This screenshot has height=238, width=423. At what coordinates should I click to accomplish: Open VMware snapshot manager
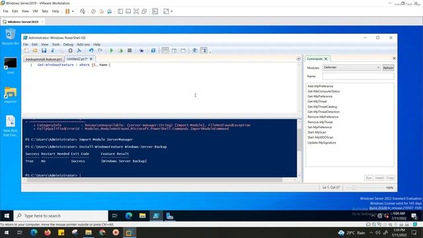(x=109, y=11)
